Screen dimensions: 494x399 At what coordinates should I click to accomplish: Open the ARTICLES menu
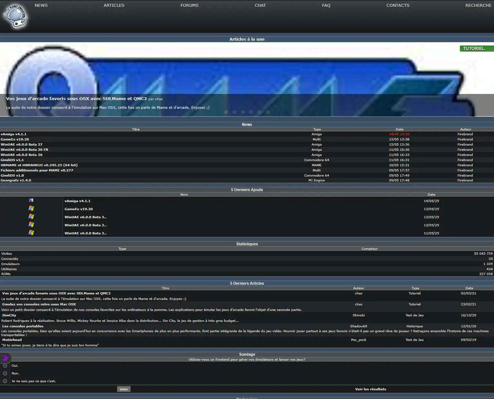click(x=114, y=5)
